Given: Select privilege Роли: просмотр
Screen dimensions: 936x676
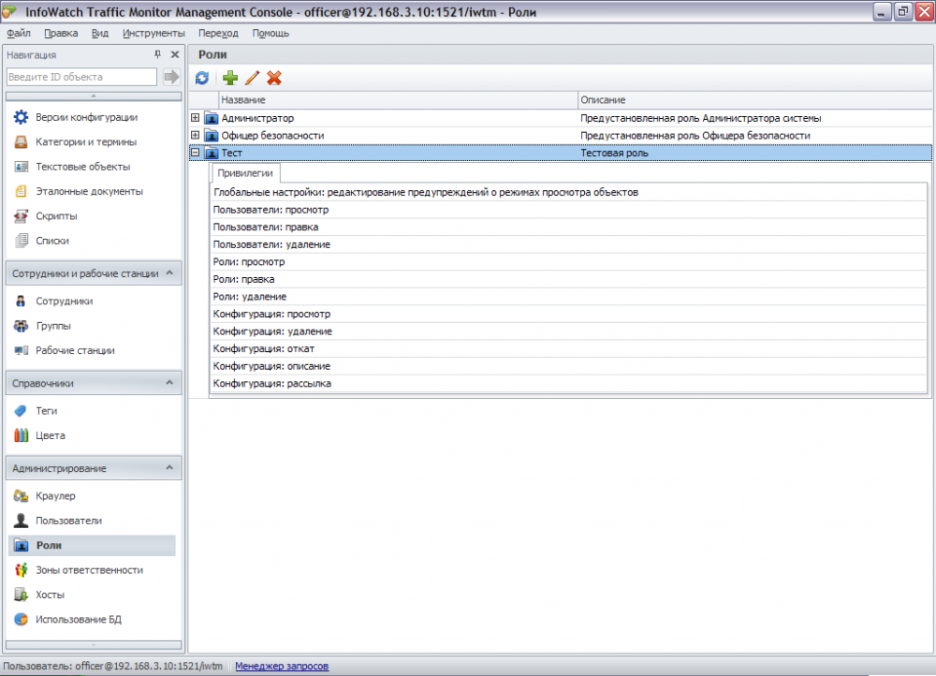Looking at the screenshot, I should (x=568, y=261).
